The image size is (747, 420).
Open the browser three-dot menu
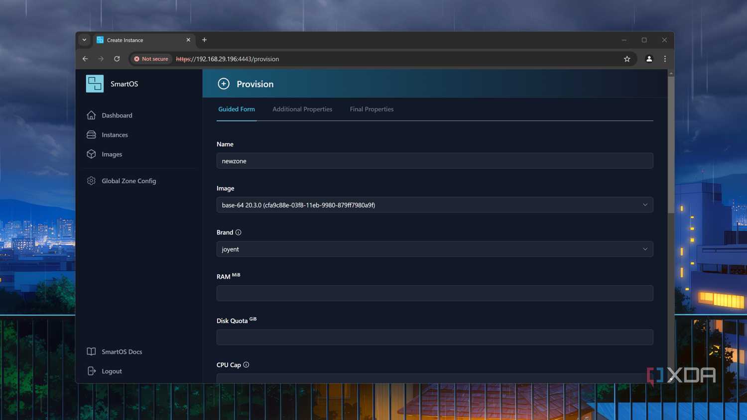click(665, 59)
